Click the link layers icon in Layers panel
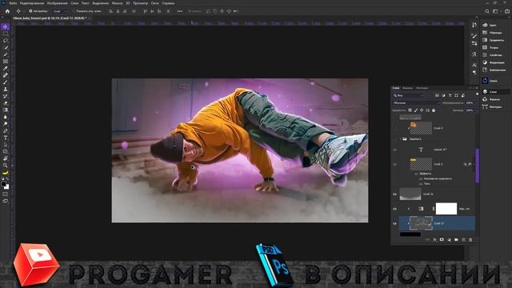This screenshot has height=288, width=512. click(x=427, y=240)
